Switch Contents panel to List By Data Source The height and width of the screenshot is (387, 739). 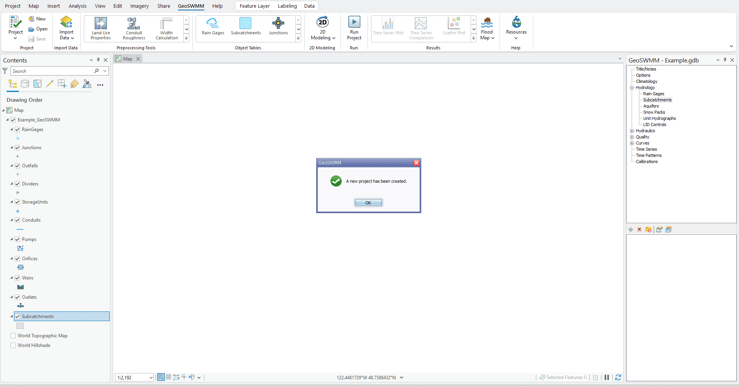tap(25, 84)
